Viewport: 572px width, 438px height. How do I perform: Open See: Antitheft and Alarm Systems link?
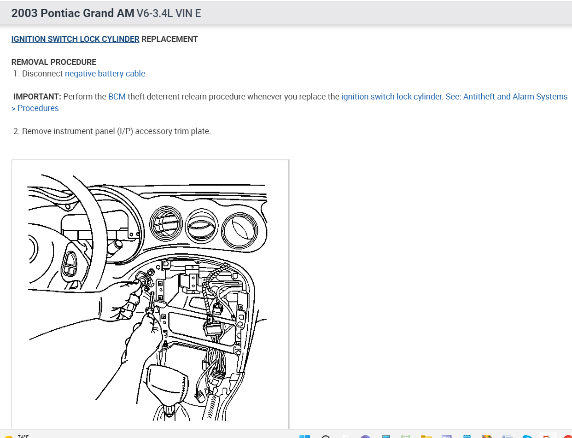click(507, 97)
